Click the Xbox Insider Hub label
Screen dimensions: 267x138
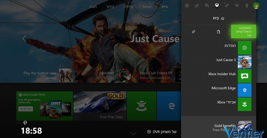[x=222, y=74]
